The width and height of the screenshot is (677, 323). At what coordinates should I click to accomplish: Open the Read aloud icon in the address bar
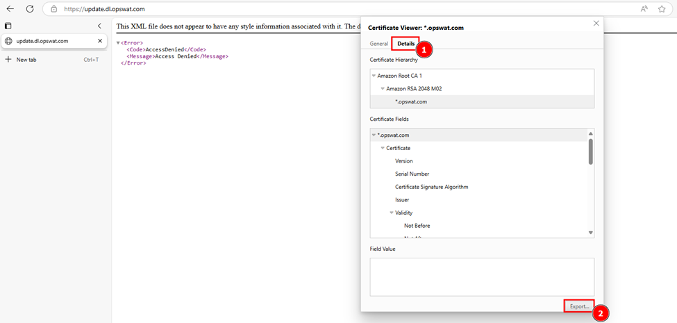[x=644, y=8]
